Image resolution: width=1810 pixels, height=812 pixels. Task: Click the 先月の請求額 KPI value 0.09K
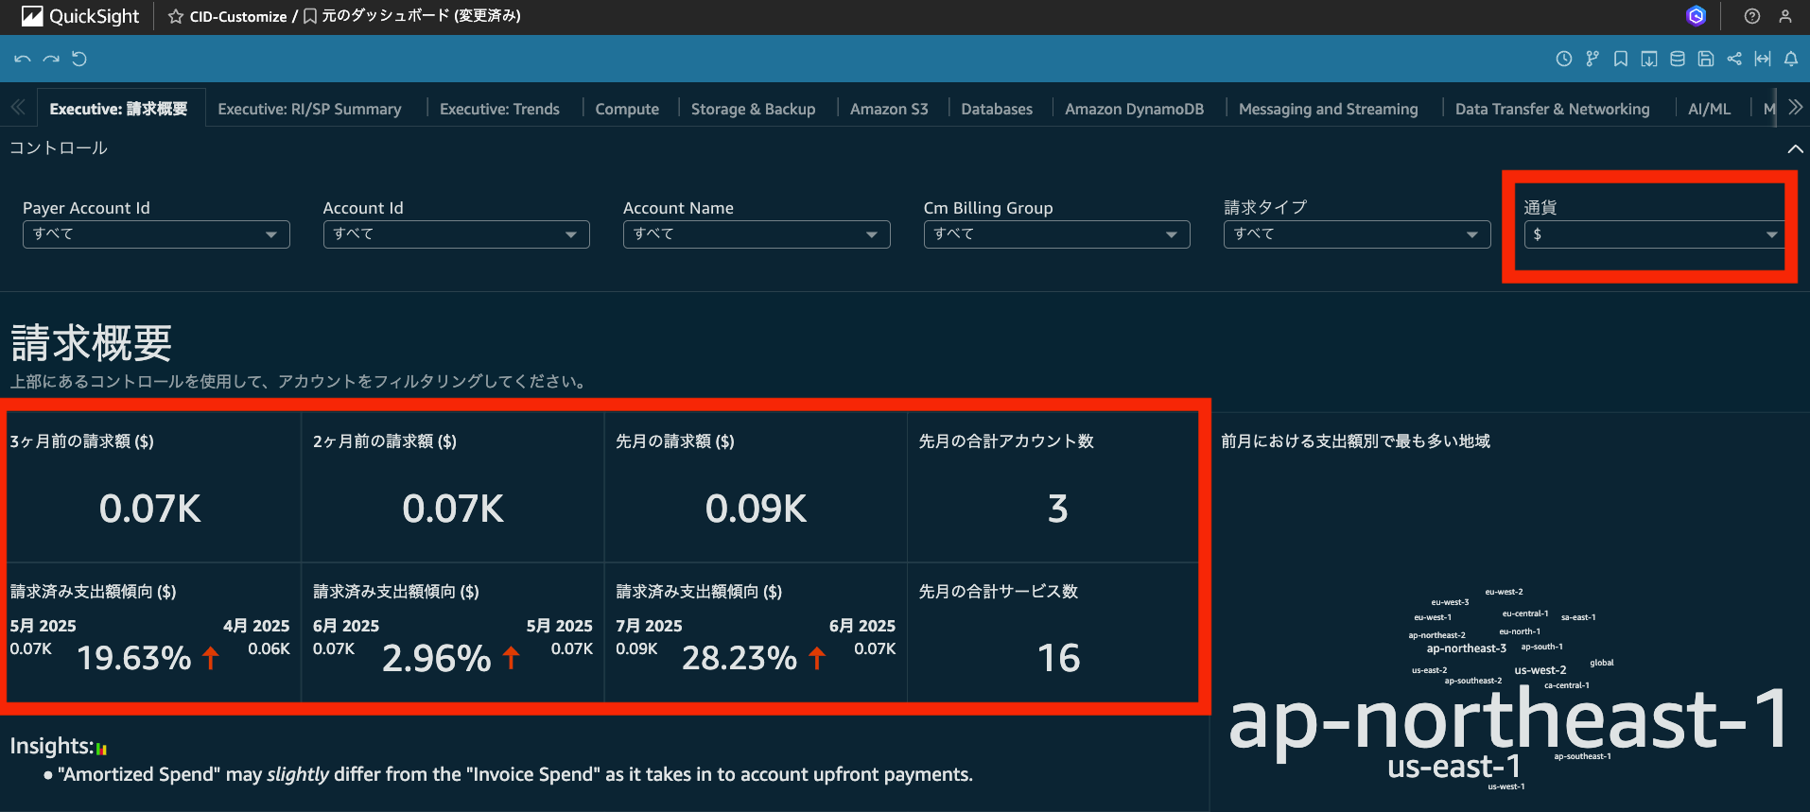coord(756,509)
